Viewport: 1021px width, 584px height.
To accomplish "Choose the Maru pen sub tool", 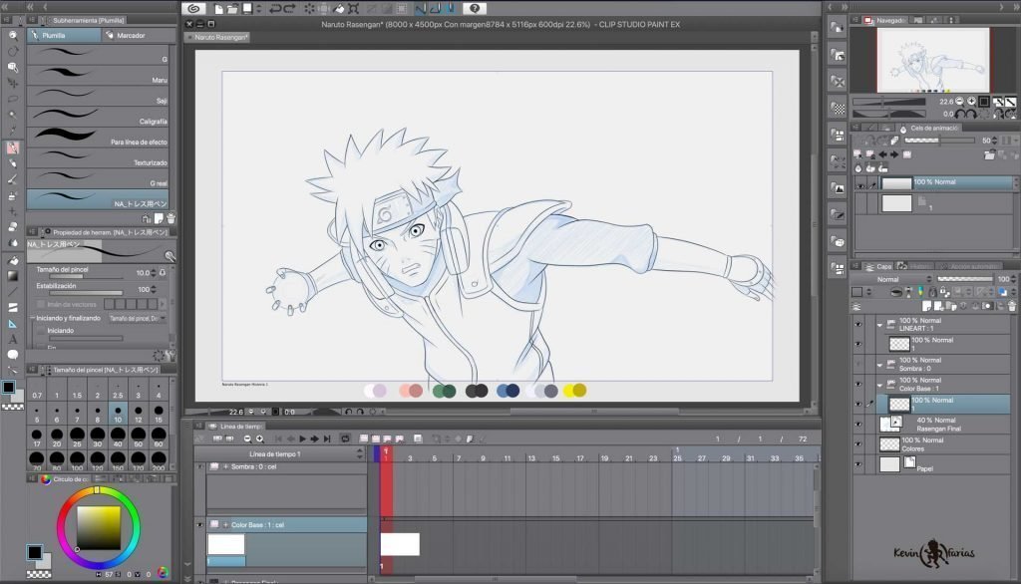I will (98, 76).
